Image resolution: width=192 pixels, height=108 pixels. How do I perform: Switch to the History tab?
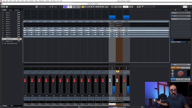(x=10, y=10)
